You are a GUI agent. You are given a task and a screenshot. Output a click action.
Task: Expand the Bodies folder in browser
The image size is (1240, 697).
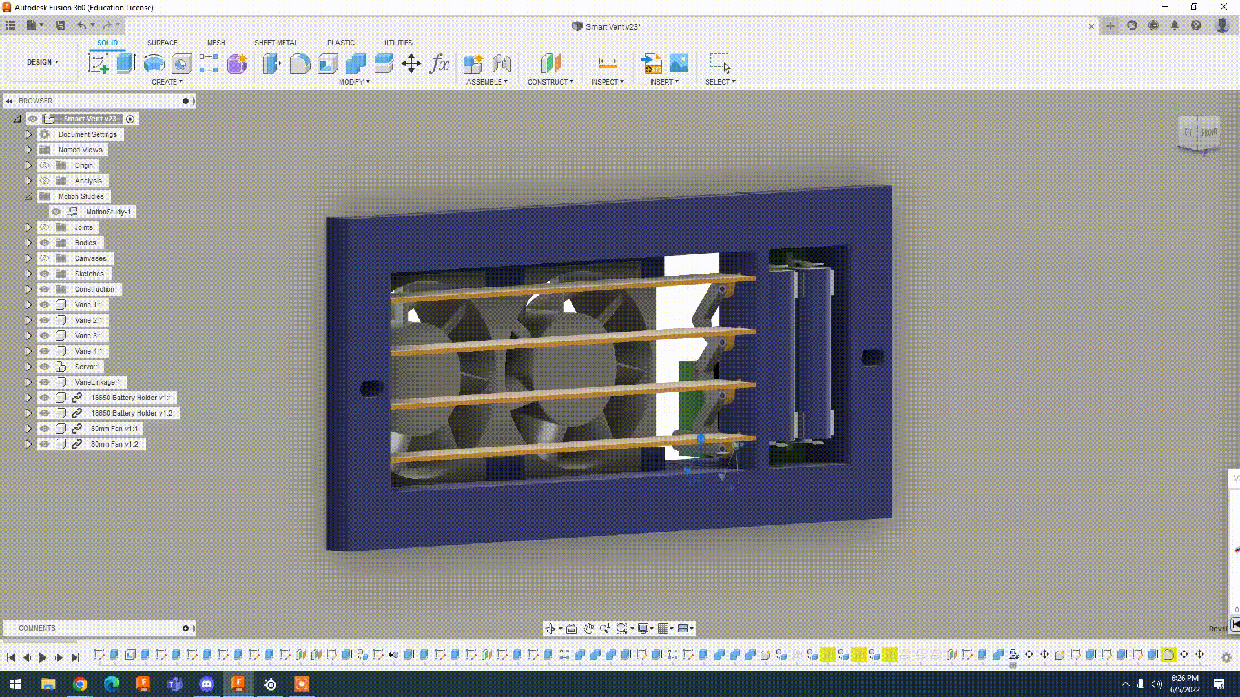click(28, 242)
